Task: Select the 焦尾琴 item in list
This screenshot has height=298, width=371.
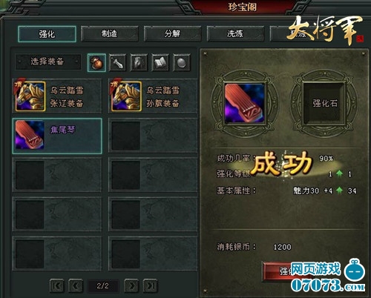Action: (57, 136)
